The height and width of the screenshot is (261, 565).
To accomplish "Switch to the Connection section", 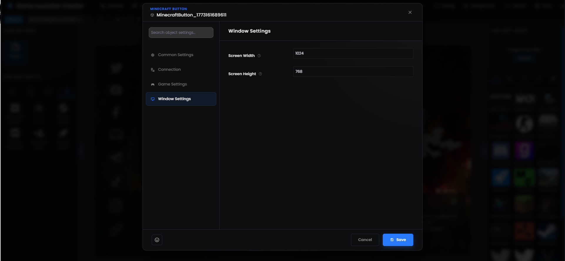I will 169,70.
